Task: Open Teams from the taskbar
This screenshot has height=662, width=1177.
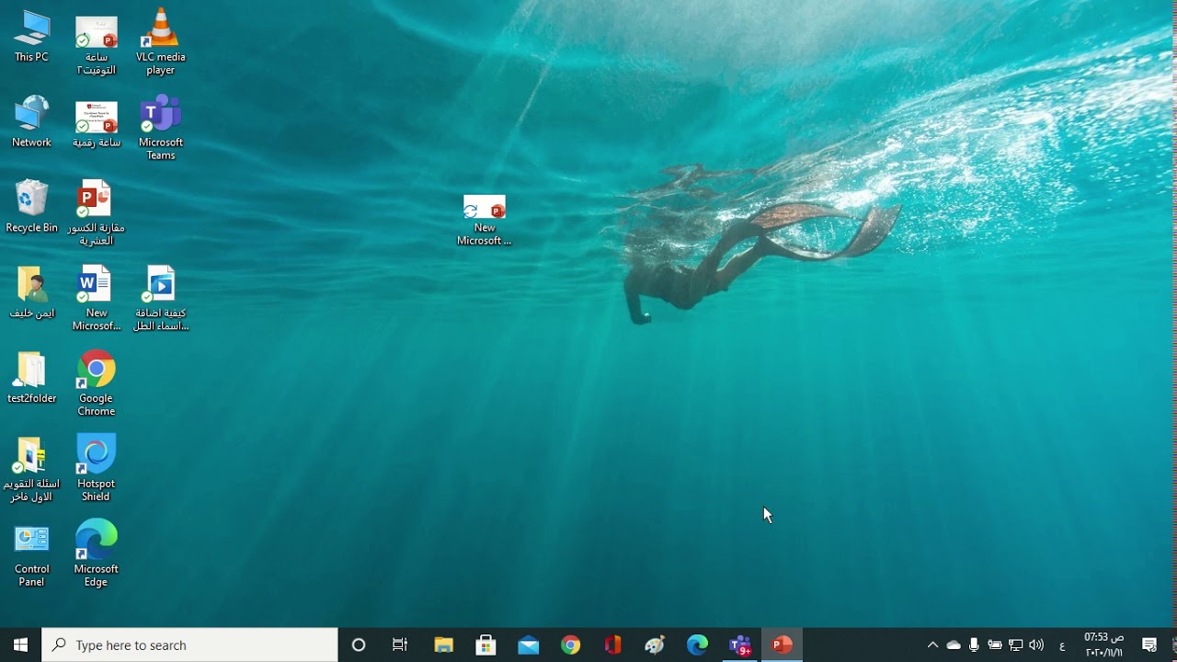Action: click(740, 645)
